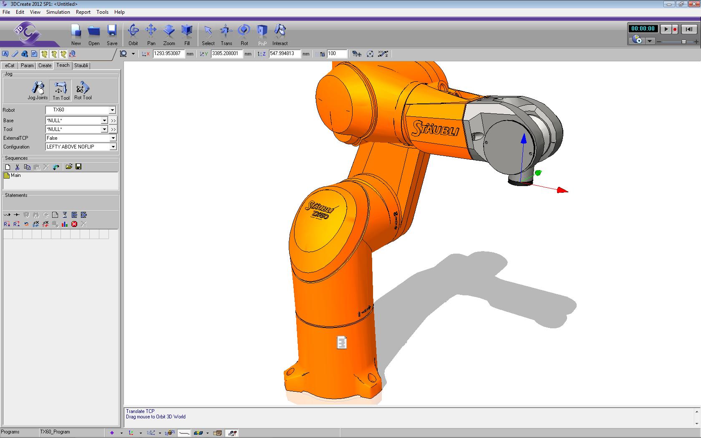Click the Save disk toolbar icon
Viewport: 701px width, 438px height.
pyautogui.click(x=112, y=34)
